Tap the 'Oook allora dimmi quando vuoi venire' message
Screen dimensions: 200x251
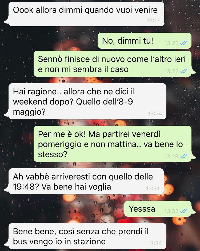point(86,14)
